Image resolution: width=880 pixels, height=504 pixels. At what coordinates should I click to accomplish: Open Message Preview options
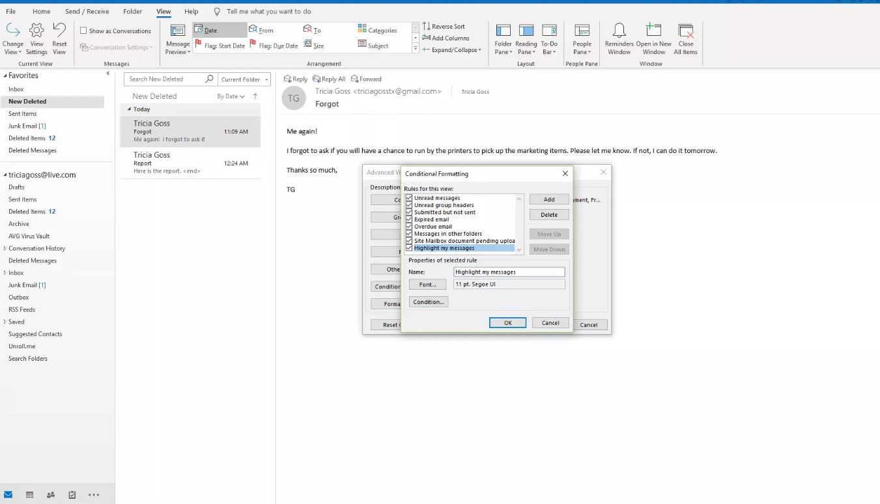click(x=177, y=38)
